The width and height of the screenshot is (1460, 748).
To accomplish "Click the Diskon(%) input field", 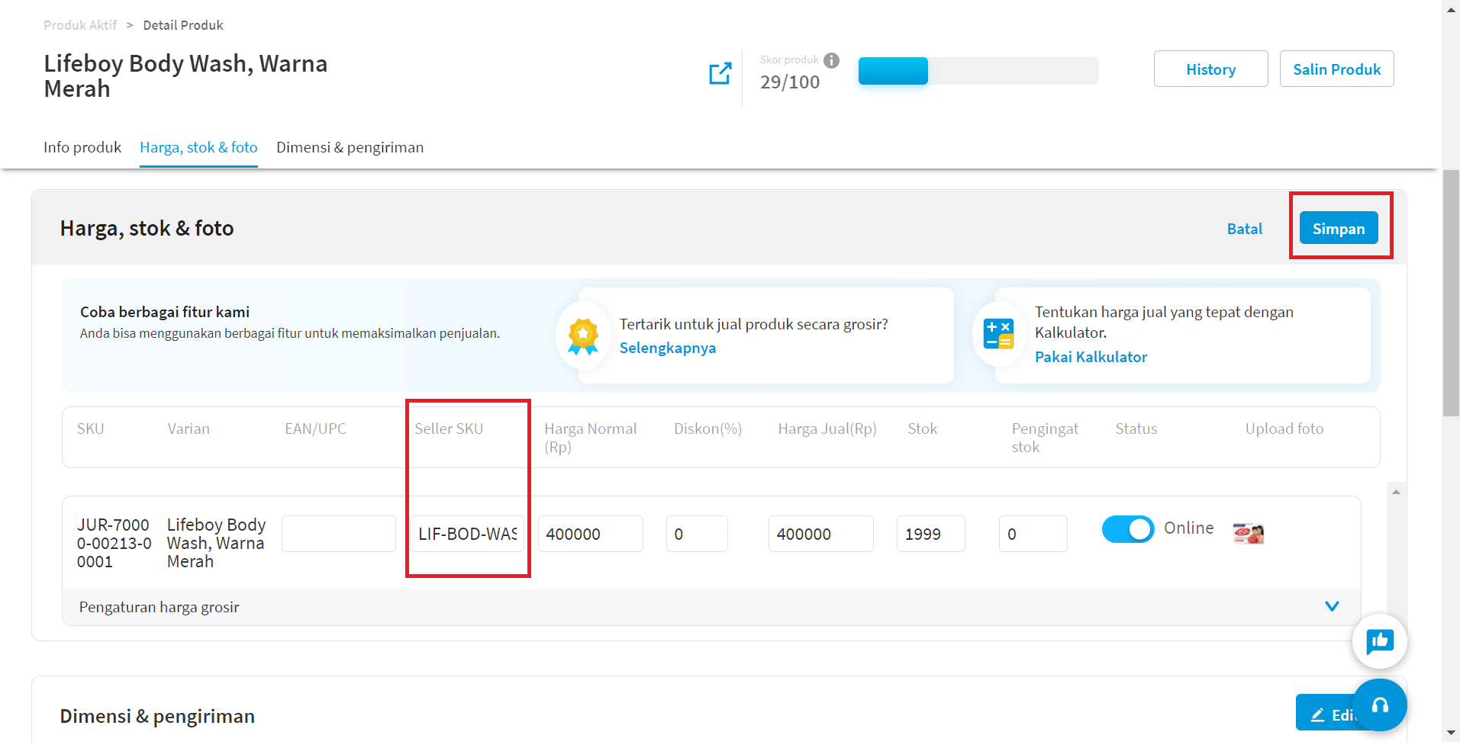I will pyautogui.click(x=697, y=534).
